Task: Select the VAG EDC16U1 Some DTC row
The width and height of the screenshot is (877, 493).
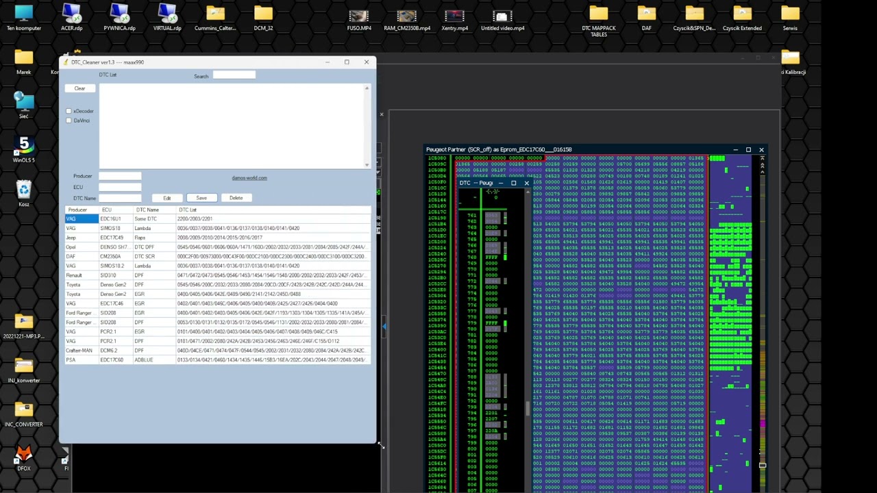Action: [218, 218]
